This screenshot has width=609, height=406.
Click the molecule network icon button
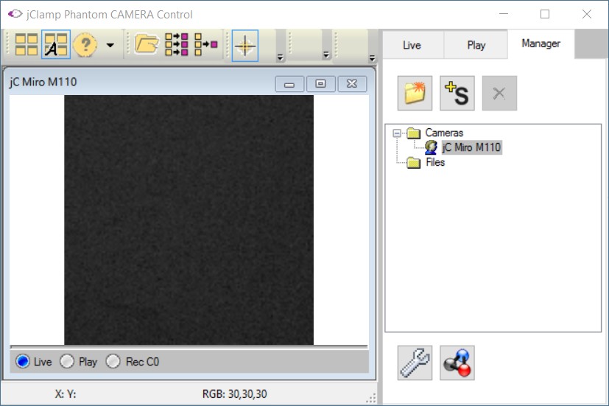(457, 363)
